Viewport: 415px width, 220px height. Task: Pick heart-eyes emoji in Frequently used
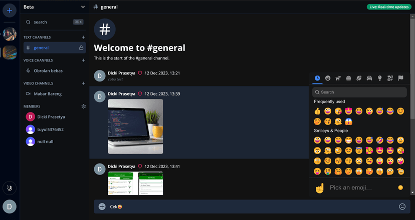(348, 111)
